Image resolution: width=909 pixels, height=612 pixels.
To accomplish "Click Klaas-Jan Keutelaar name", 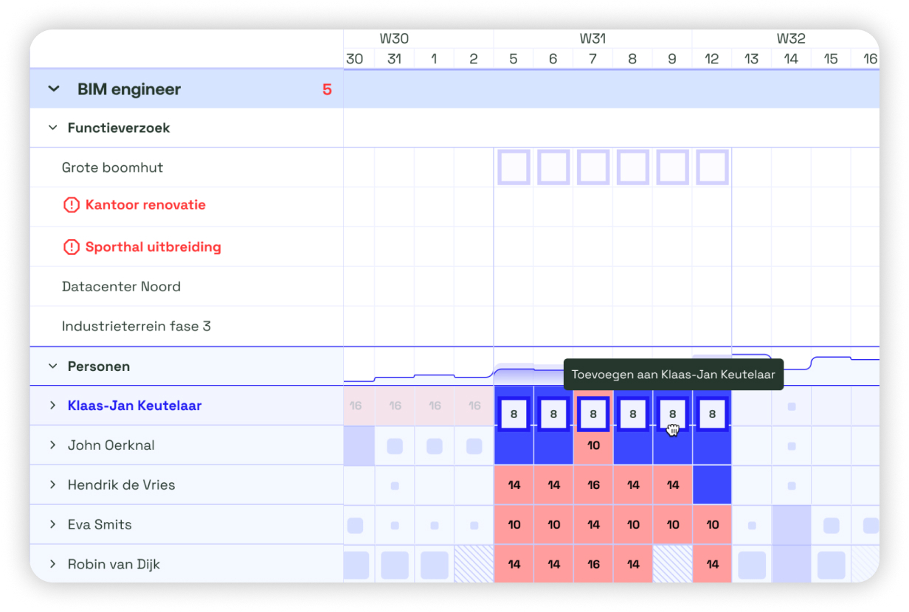I will coord(134,406).
